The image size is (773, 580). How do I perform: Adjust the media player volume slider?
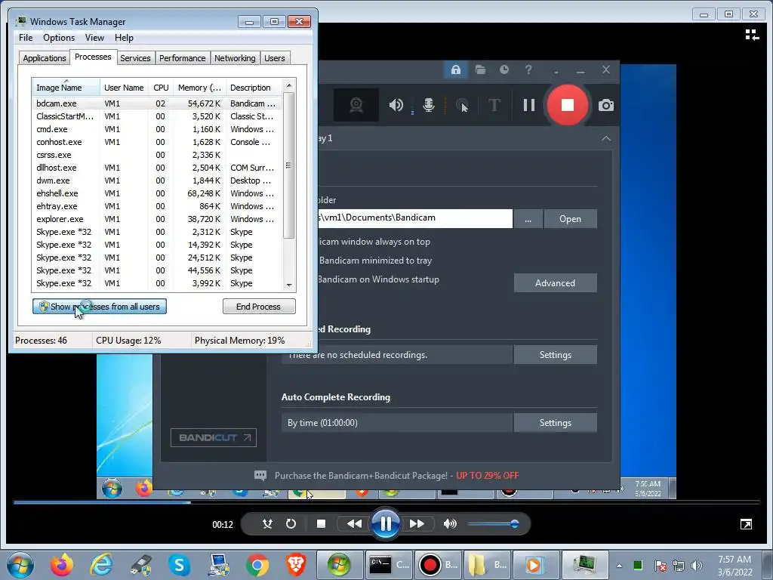point(492,524)
